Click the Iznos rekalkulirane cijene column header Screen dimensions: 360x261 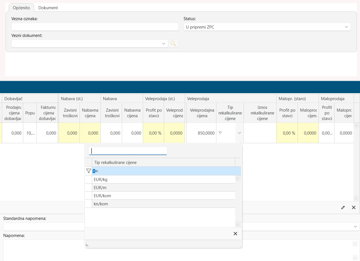coord(260,113)
